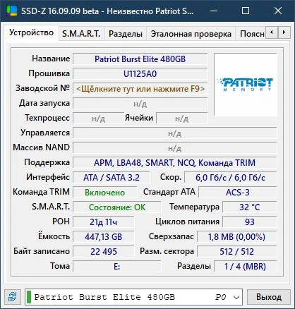Screen dimensions: 295x309
Task: Click the S.M.A.R.T. status Состояние: OK
Action: pyautogui.click(x=117, y=207)
